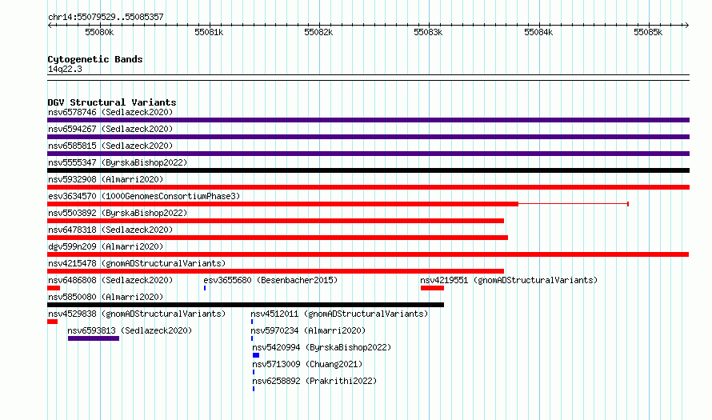The image size is (712, 420).
Task: Select the red bar under nsv4219551
Action: (432, 288)
